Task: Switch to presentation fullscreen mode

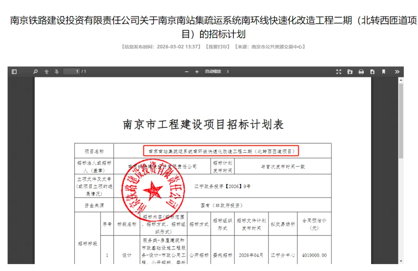Action: [x=339, y=72]
